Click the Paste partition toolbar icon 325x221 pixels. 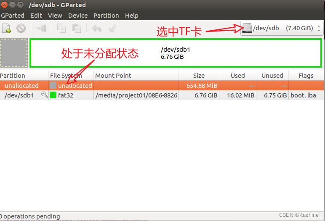76,29
